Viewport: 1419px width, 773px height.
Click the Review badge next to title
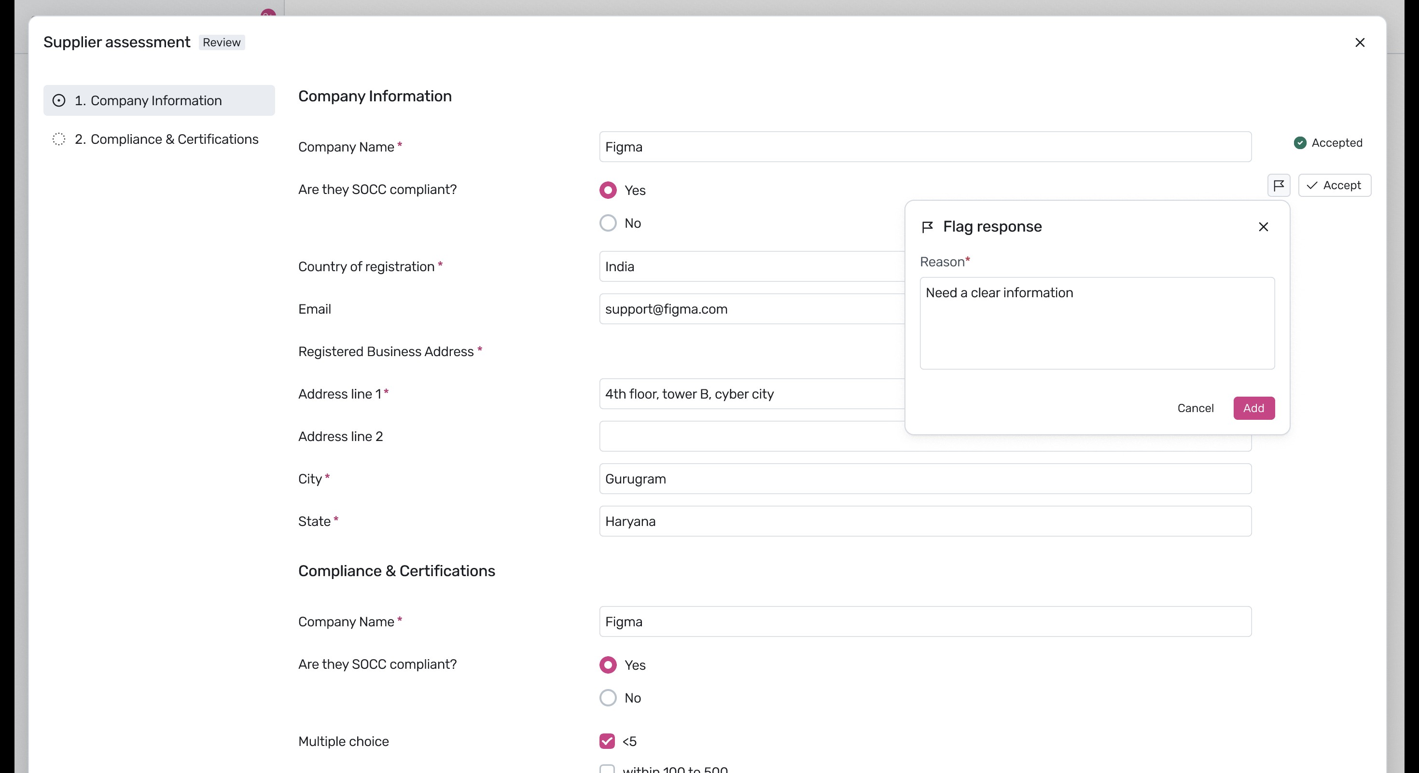click(222, 42)
